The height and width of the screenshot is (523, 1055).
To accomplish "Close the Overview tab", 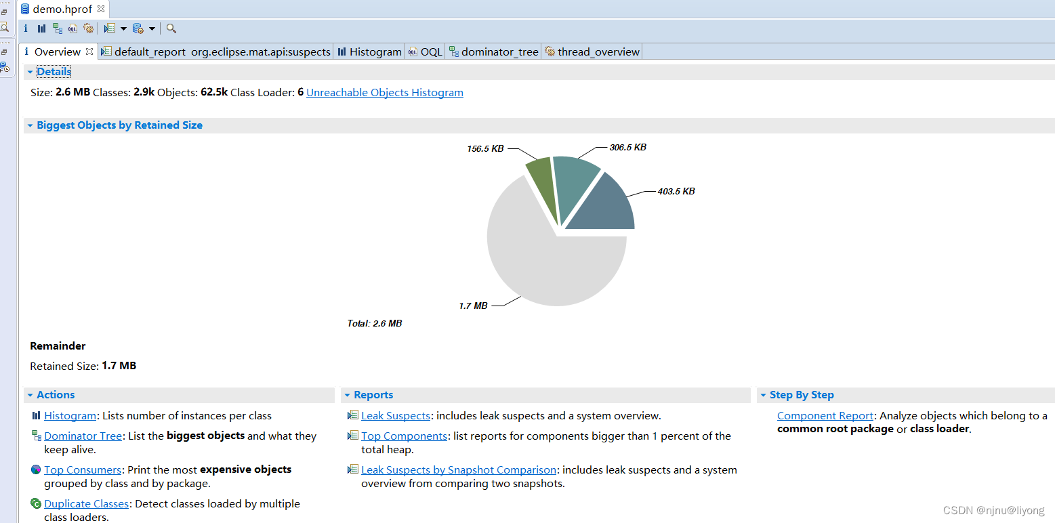I will 89,51.
